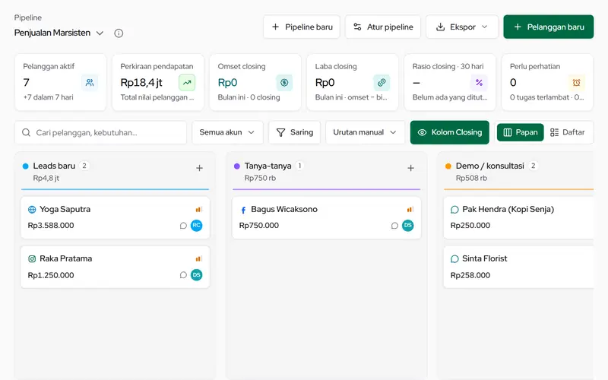Open the Semua akun dropdown
This screenshot has width=608, height=380.
(227, 132)
